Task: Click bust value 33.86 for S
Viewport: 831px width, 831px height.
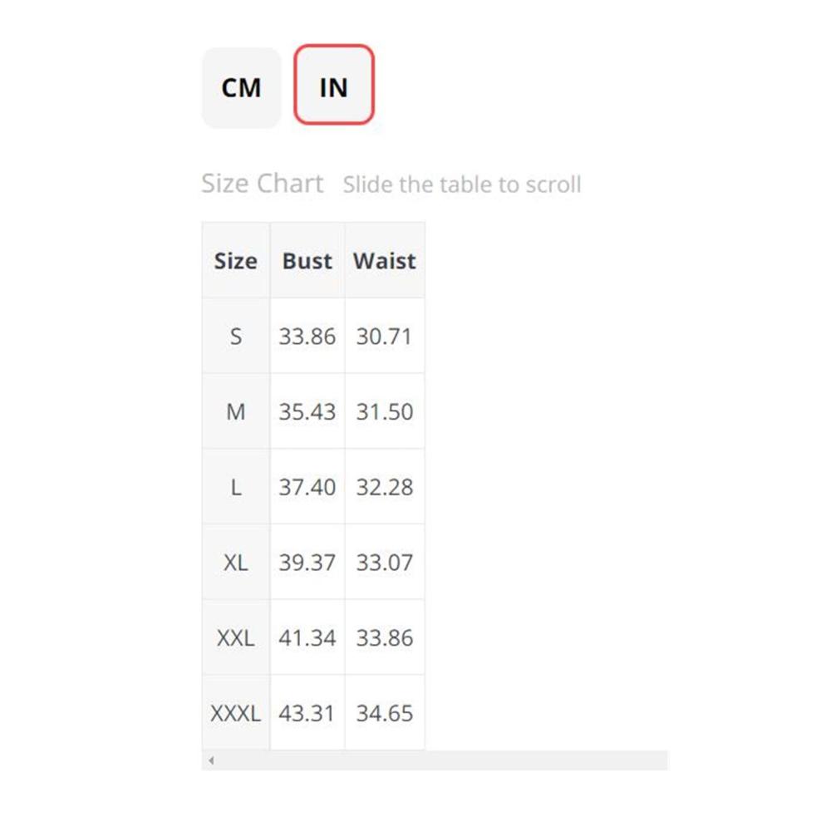Action: click(x=307, y=337)
